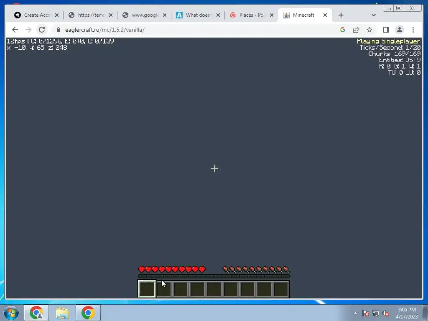Click the last hunger drumstick icon

[286, 270]
